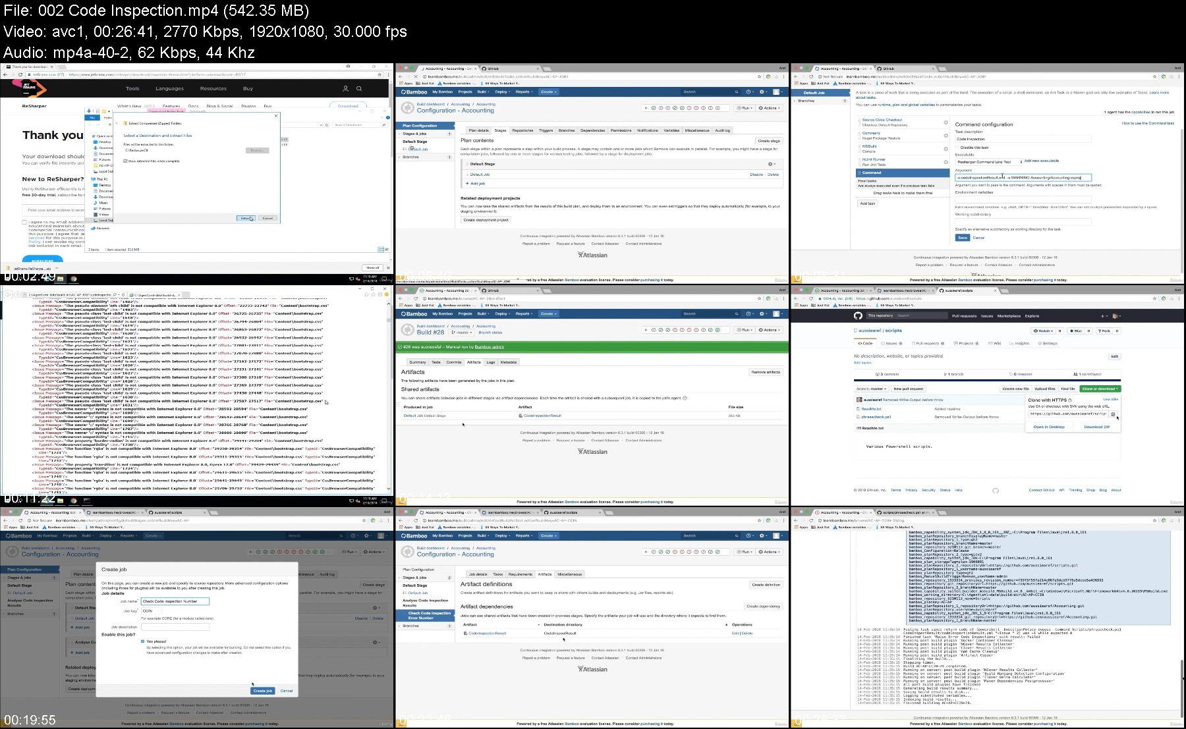
Task: Click Bamboo logo on the Build #28 page
Action: (x=414, y=313)
